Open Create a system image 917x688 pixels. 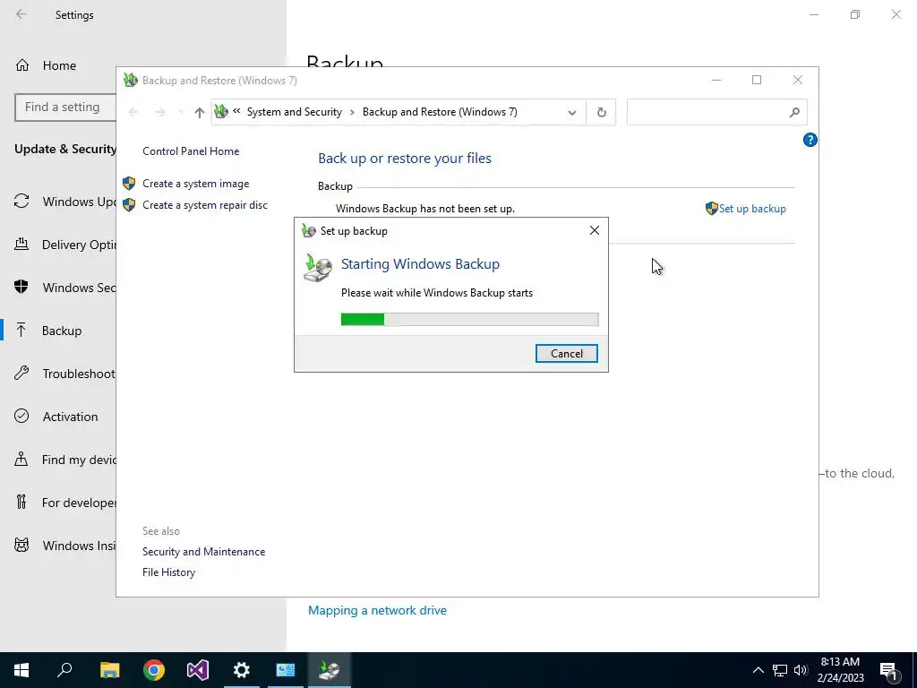[195, 184]
